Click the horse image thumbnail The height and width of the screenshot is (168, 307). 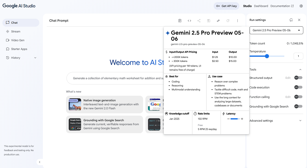click(75, 105)
